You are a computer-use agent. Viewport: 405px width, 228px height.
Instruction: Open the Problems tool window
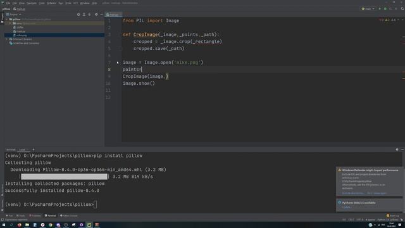[35, 215]
